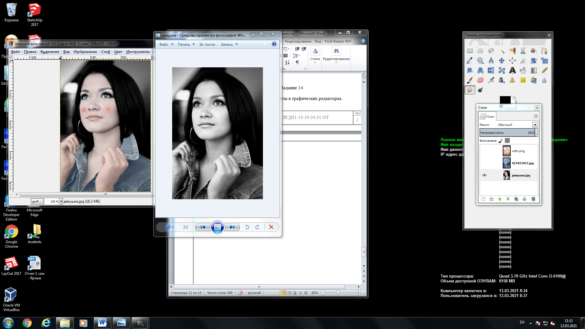
Task: Select the Fuzzy Select magic wand tool
Action: 502,51
